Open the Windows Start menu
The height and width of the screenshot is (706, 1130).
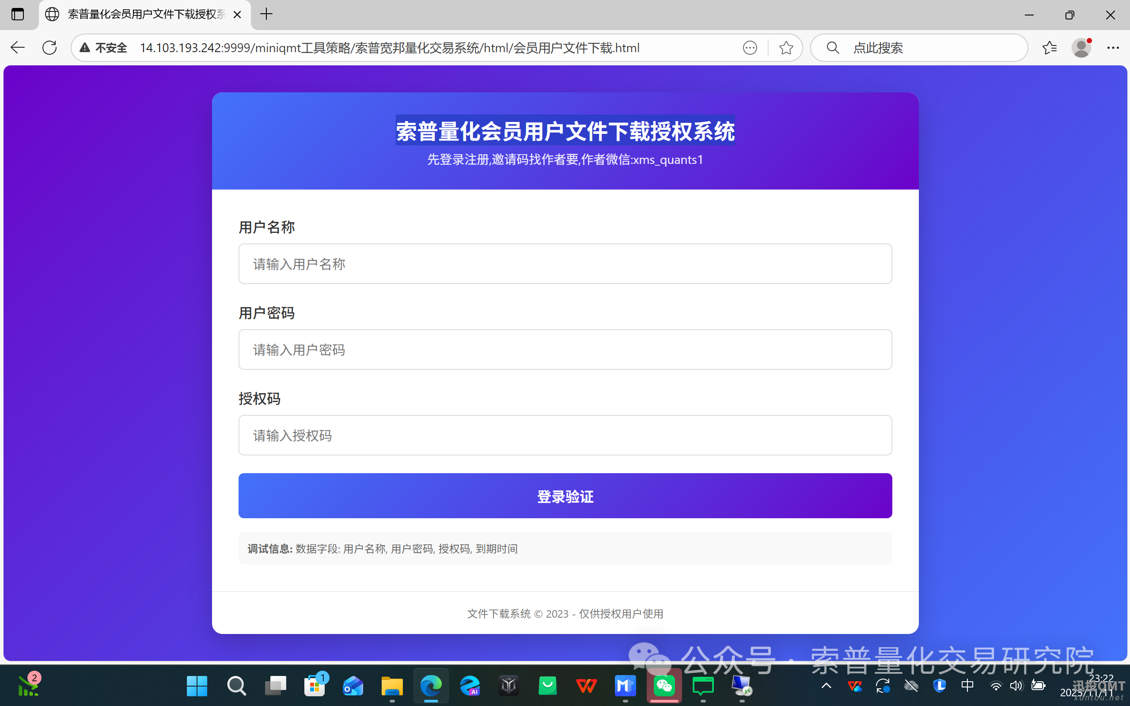click(x=197, y=686)
